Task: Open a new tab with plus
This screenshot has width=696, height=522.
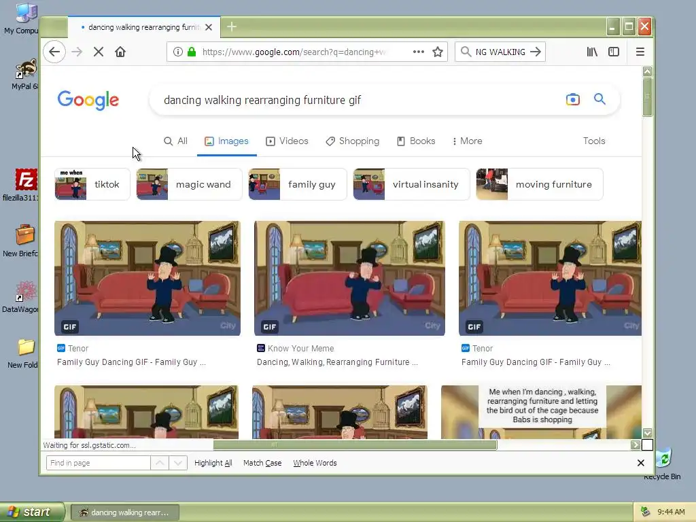Action: point(232,27)
